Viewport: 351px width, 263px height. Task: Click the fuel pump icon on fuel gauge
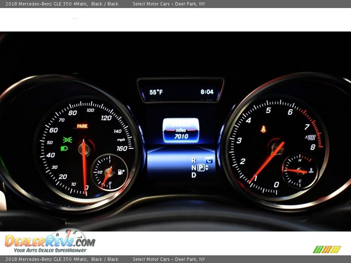(x=121, y=172)
